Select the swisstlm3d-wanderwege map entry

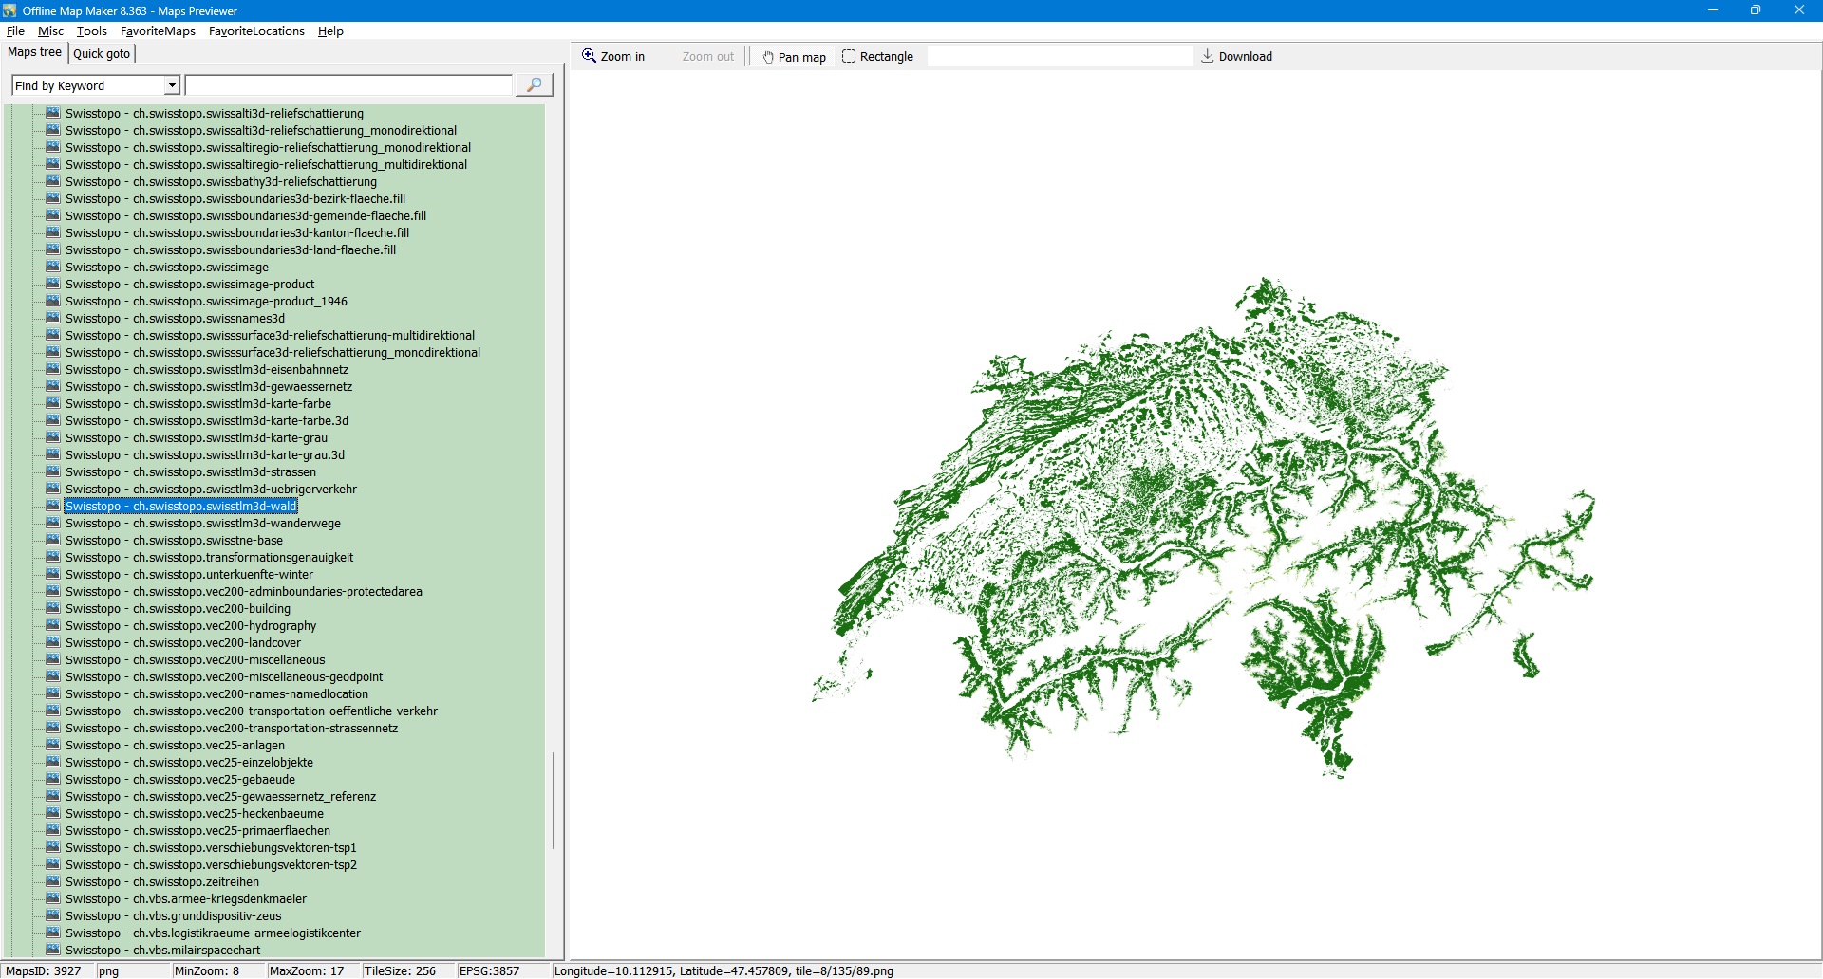[x=202, y=524]
